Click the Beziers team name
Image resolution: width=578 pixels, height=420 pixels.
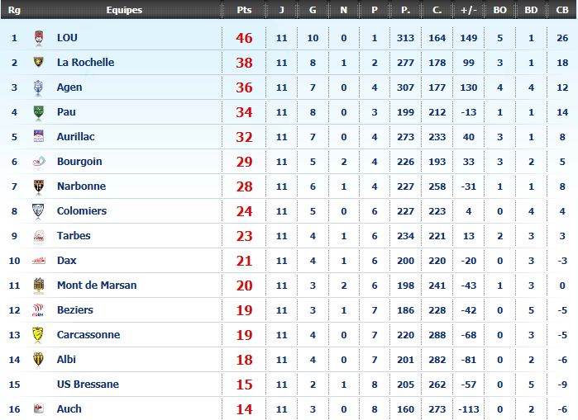74,309
